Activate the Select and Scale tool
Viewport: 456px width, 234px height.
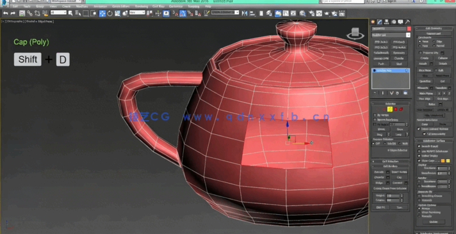(117, 13)
